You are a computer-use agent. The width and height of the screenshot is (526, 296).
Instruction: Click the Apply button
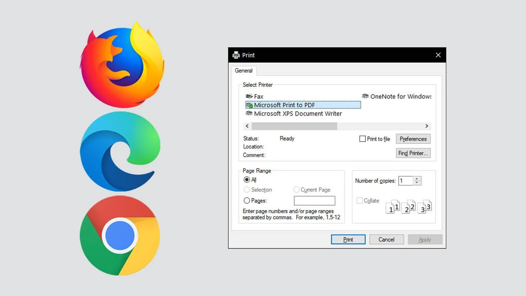click(425, 240)
